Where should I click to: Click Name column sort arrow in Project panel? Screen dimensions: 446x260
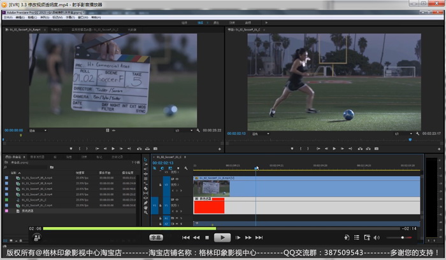pos(19,173)
